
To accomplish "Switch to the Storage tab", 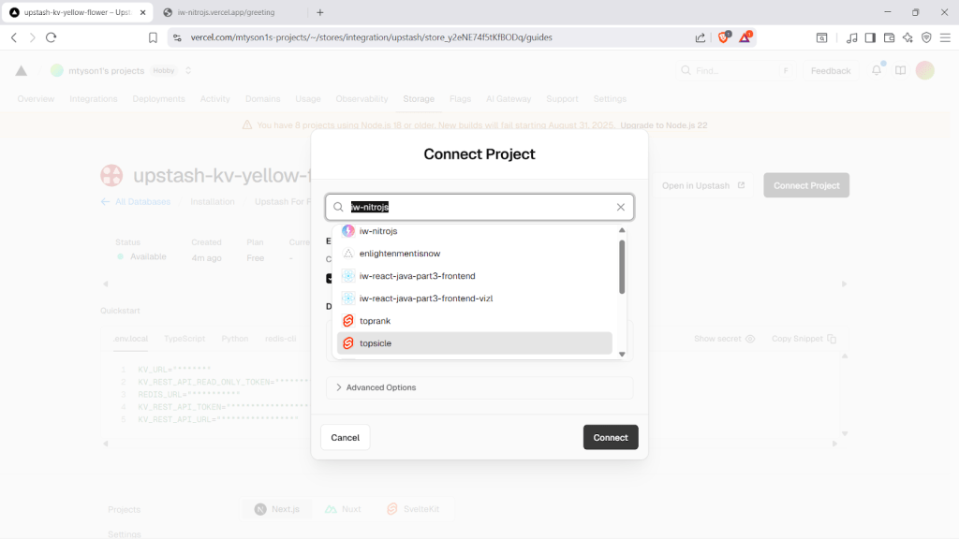I will (418, 98).
